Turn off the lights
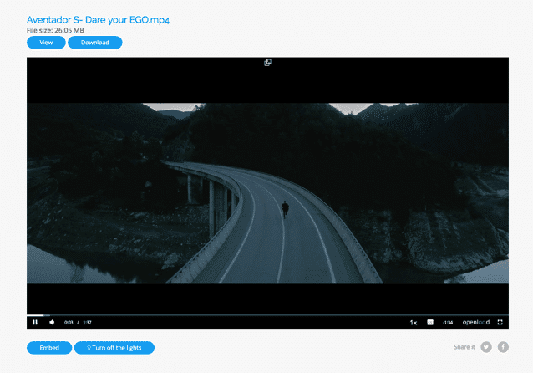 (x=114, y=348)
